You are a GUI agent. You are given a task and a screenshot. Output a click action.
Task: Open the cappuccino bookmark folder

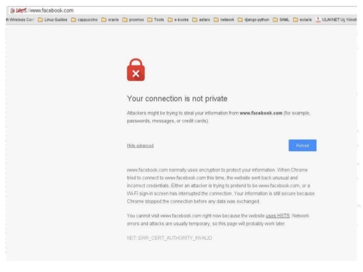[x=84, y=20]
